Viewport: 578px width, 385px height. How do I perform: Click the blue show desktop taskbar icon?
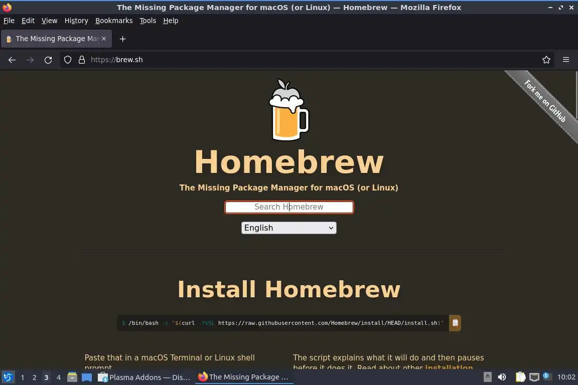click(87, 377)
